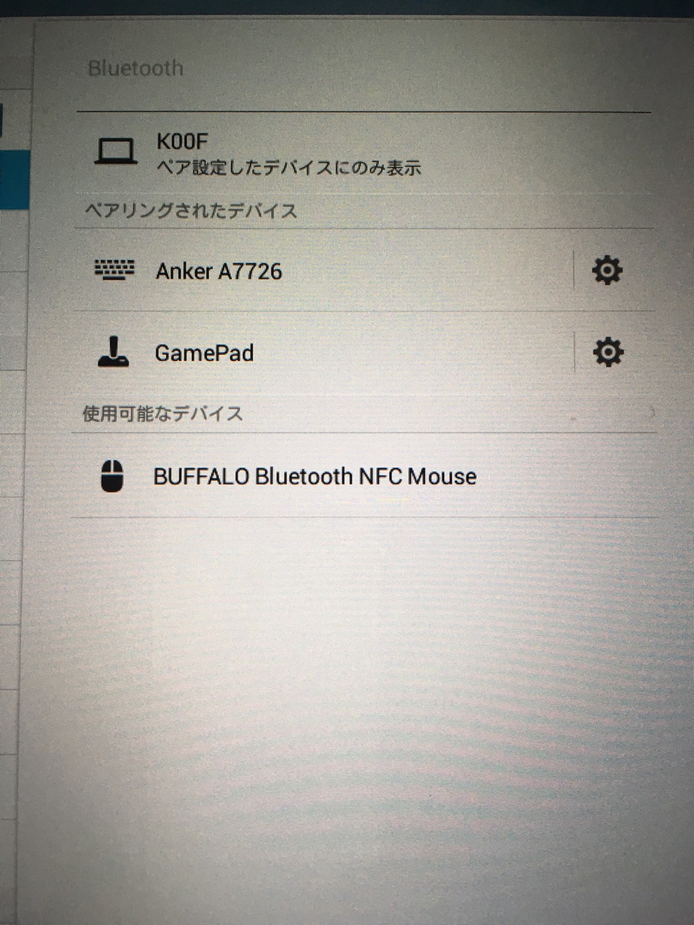Viewport: 694px width, 925px height.
Task: Tap the joystick icon beside GamePad
Action: pos(113,352)
